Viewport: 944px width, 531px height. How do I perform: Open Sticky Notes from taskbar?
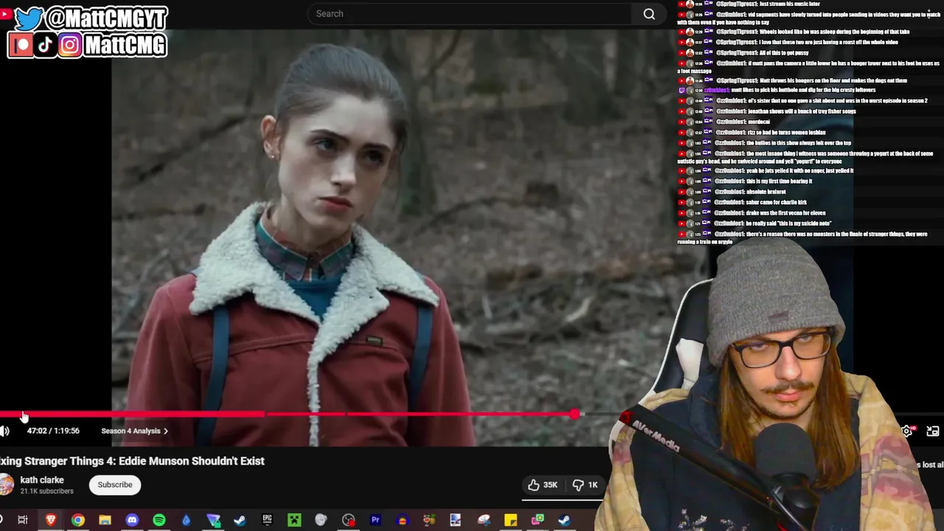point(510,521)
